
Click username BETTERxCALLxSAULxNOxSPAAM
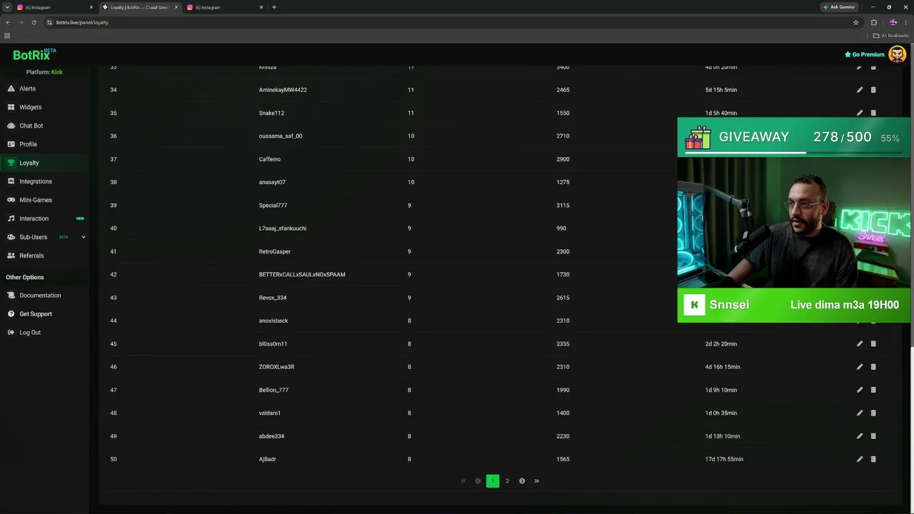(x=302, y=274)
